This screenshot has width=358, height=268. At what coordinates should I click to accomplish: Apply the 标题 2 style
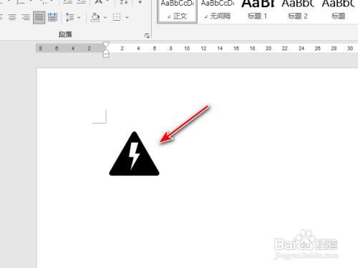click(298, 11)
